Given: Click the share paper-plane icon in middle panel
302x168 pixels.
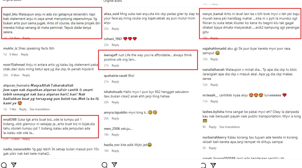Looking at the screenshot, I should [114, 165].
